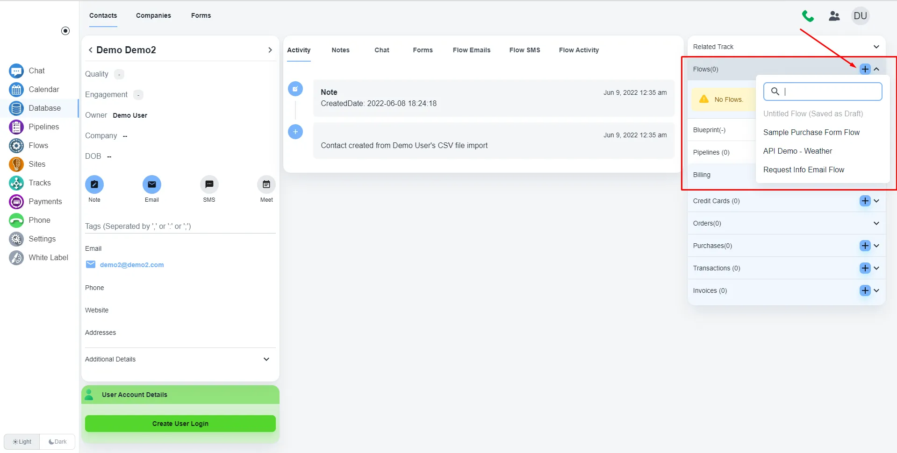The image size is (897, 453).
Task: Toggle the sidebar radio button at top
Action: click(65, 31)
